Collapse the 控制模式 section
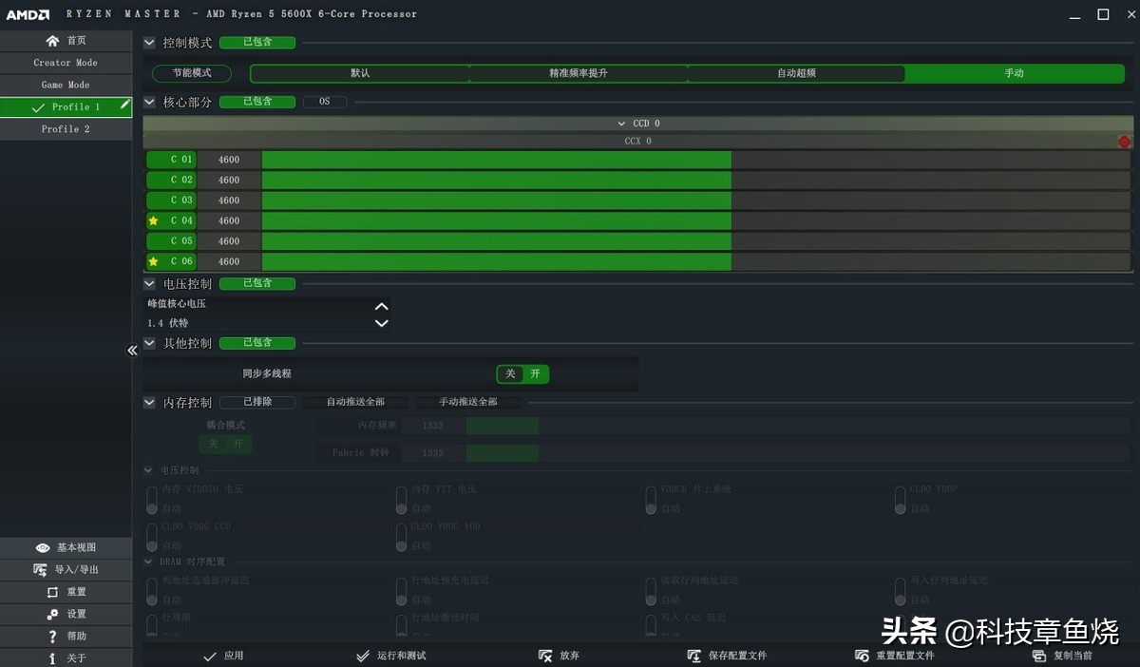 [149, 43]
